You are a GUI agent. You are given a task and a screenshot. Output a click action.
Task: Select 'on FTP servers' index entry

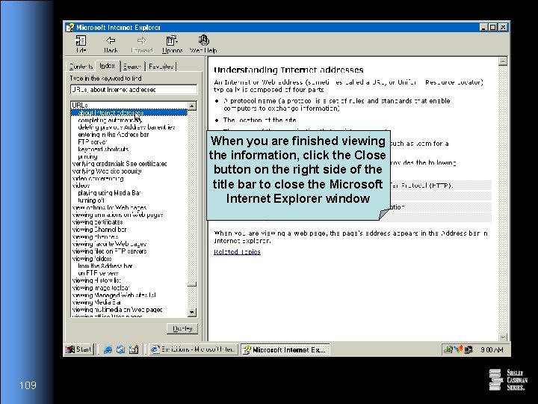click(98, 273)
